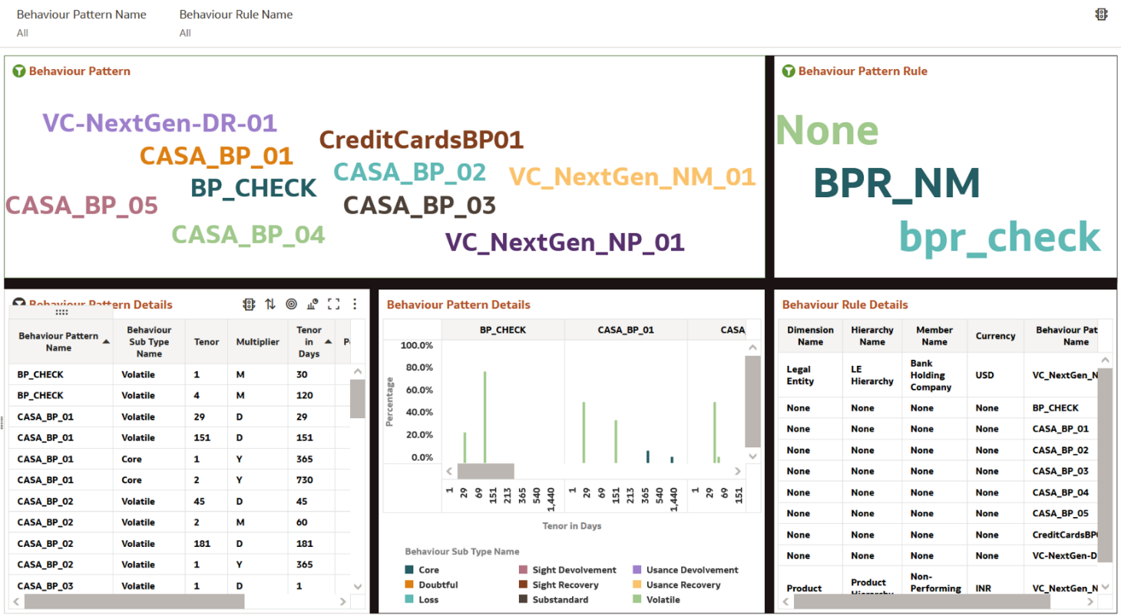Maximize the Behaviour Pattern Details table

[x=333, y=305]
